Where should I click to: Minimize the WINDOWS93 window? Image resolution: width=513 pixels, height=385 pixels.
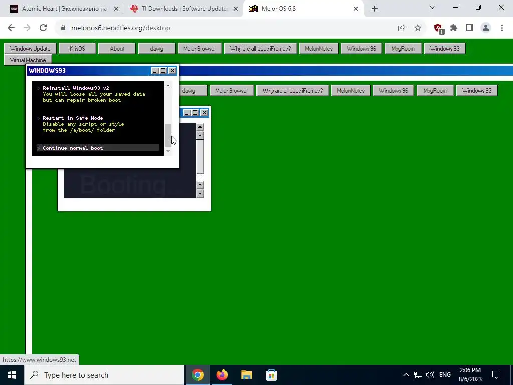tap(155, 70)
